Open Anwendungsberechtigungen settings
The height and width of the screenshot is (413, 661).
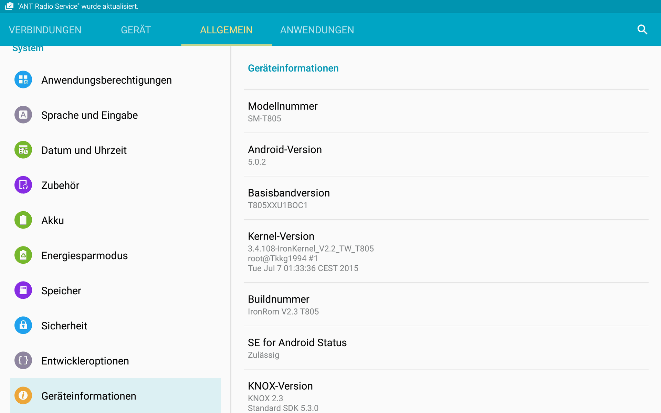coord(116,80)
